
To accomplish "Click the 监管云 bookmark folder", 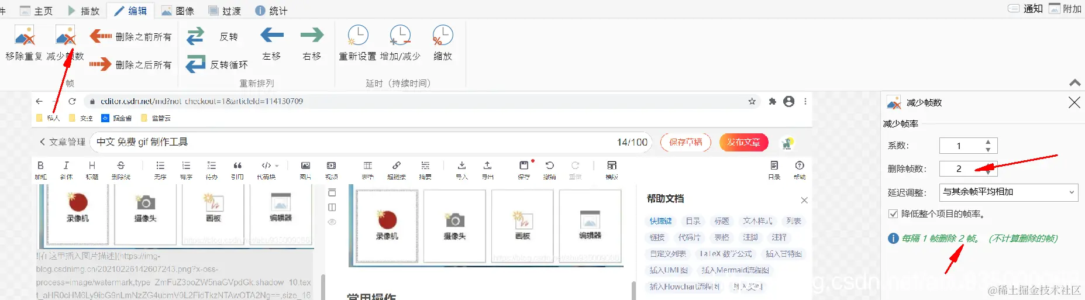I will tap(156, 118).
